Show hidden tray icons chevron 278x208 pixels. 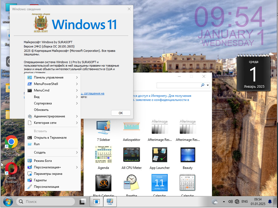pyautogui.click(x=224, y=202)
